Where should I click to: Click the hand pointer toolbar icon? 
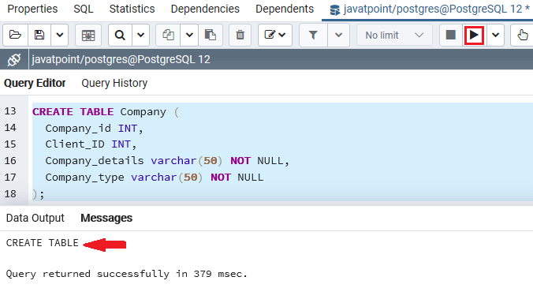[522, 35]
